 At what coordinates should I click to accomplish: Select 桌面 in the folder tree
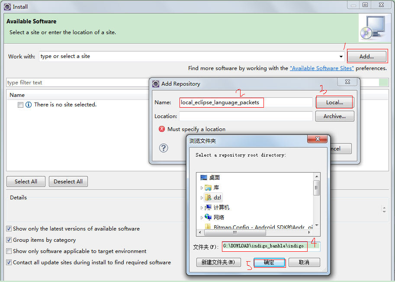click(x=215, y=178)
